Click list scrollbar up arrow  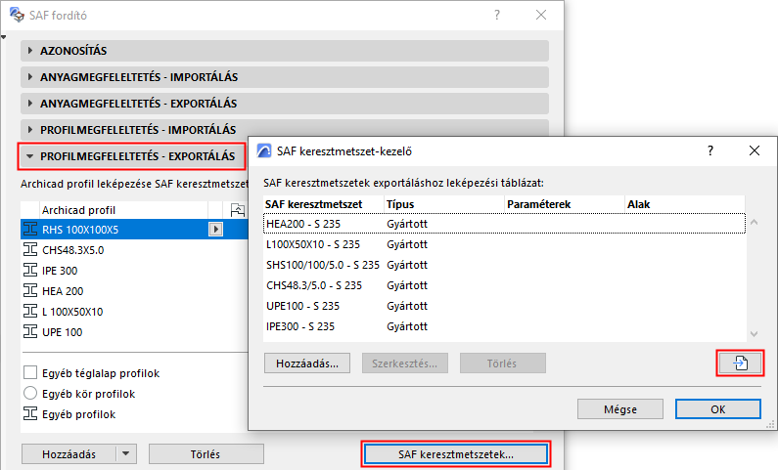click(x=754, y=223)
